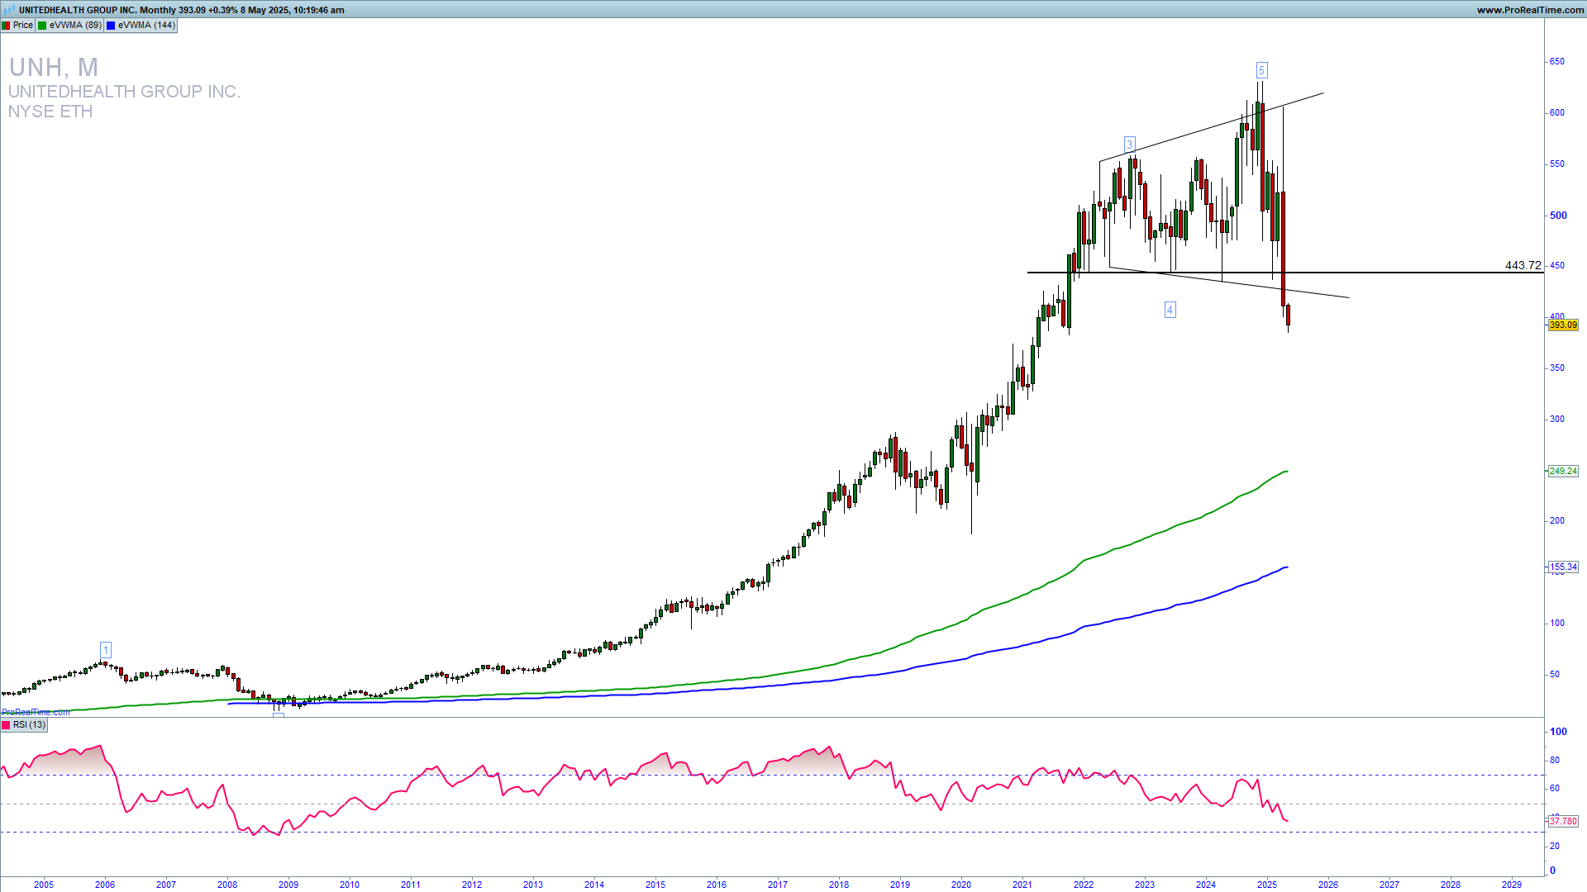Click the eVWMA value tag 155.34
This screenshot has width=1587, height=892.
(x=1563, y=567)
